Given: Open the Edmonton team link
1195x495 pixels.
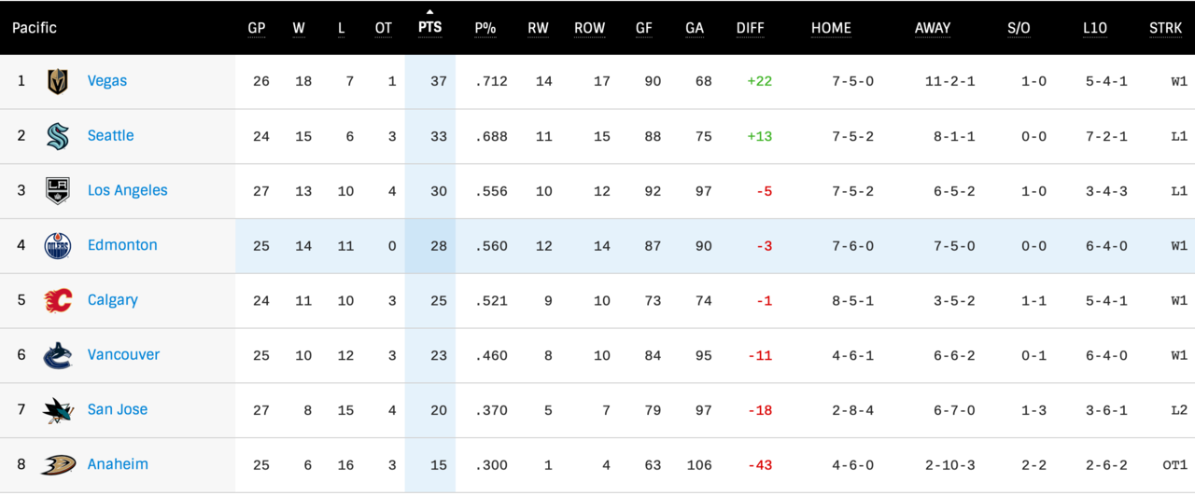Looking at the screenshot, I should click(x=122, y=245).
